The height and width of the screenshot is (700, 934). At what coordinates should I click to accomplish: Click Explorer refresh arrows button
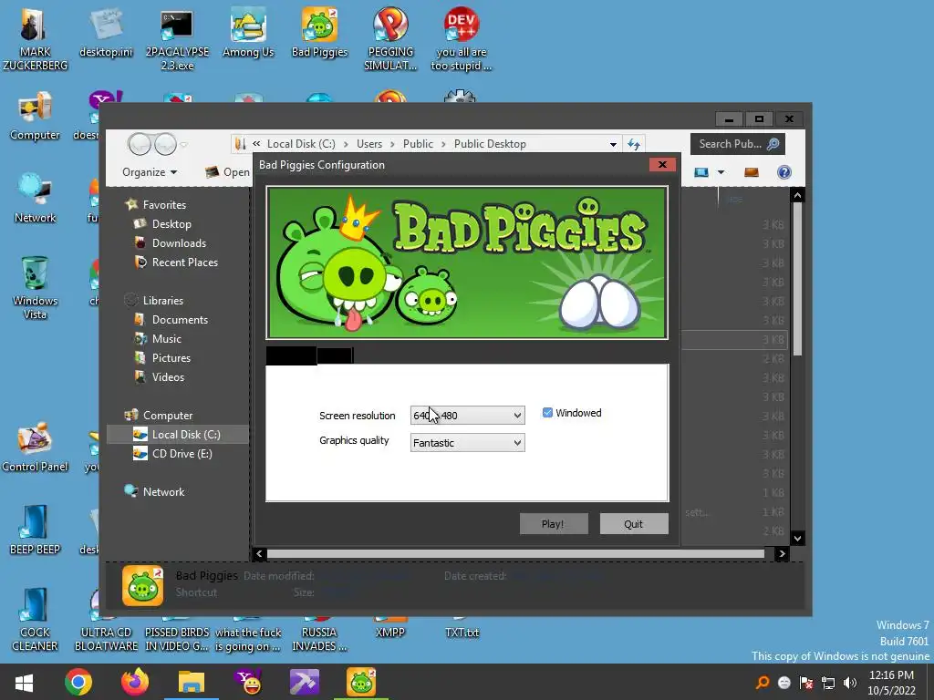point(634,144)
